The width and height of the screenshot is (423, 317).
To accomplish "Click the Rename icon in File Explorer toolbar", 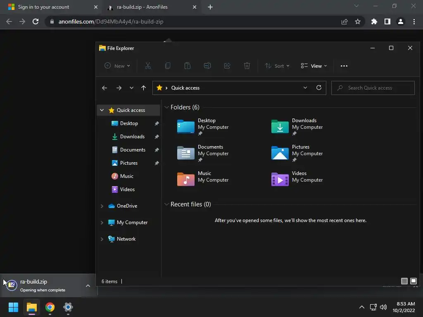I will 207,66.
